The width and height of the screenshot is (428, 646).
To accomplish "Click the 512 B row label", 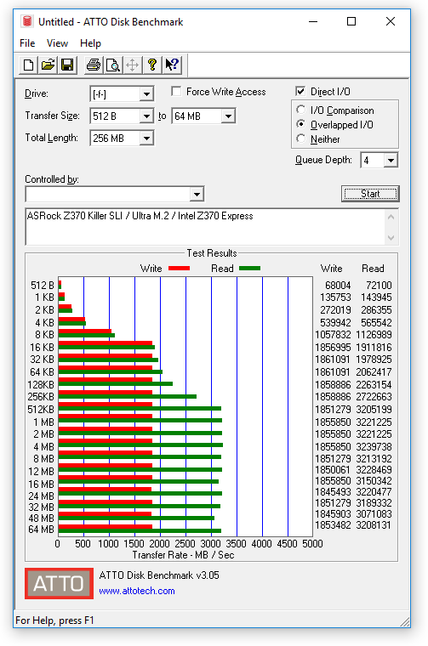I will tap(42, 285).
